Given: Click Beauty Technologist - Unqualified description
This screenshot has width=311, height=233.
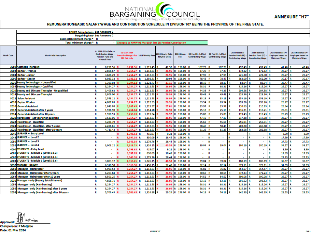Looking at the screenshot, I should coord(37,82).
